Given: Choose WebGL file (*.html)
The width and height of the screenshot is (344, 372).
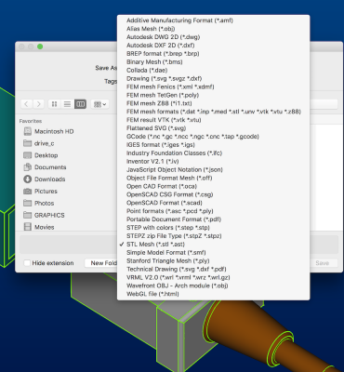Looking at the screenshot, I should point(213,294).
